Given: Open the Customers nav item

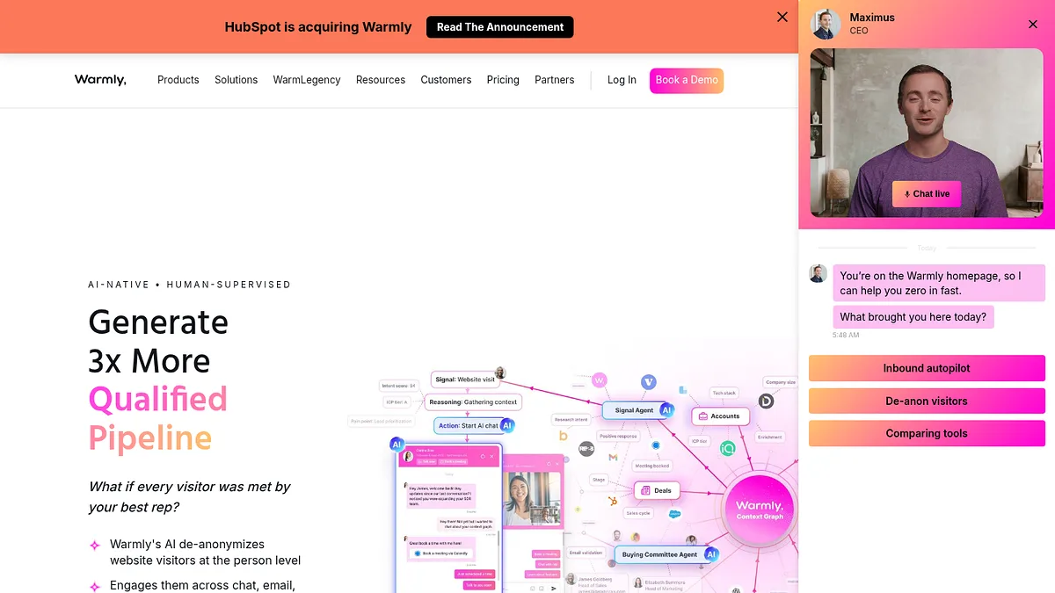Looking at the screenshot, I should [446, 80].
